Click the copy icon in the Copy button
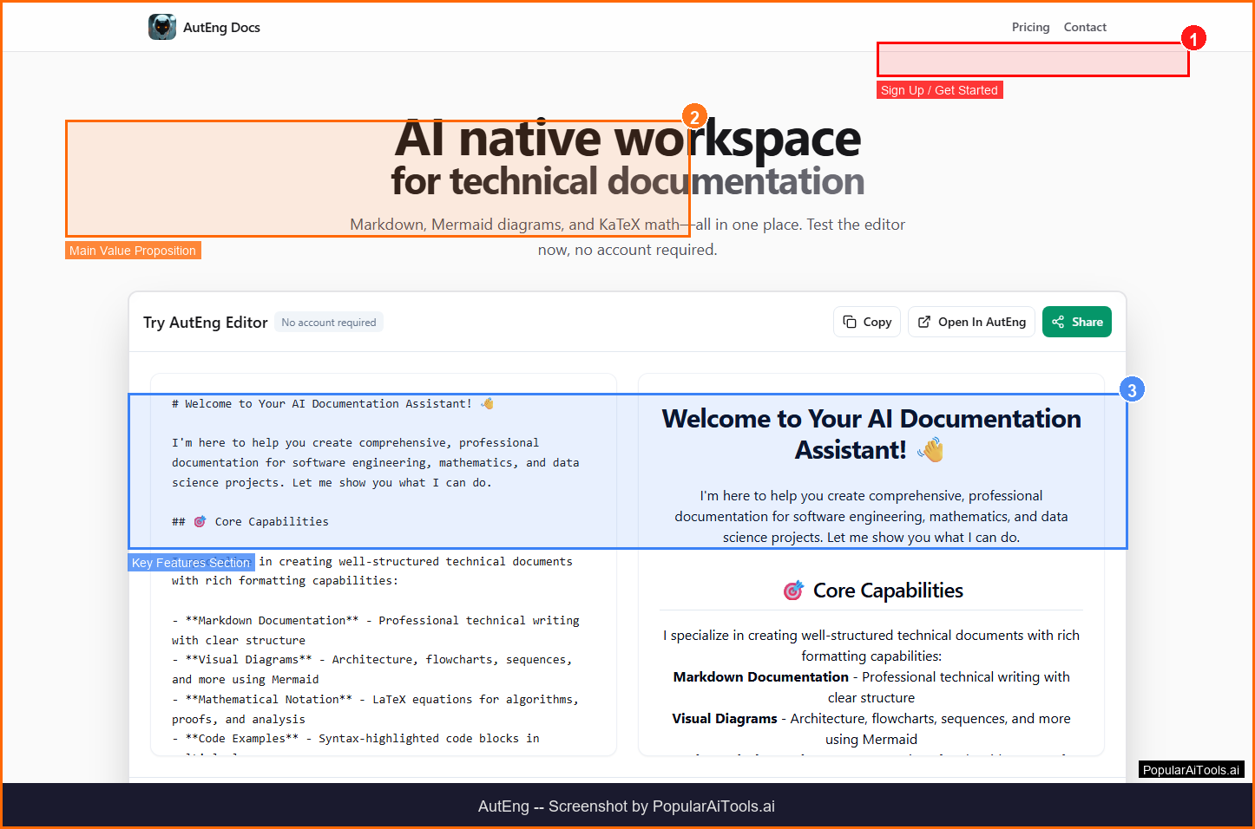 [850, 322]
